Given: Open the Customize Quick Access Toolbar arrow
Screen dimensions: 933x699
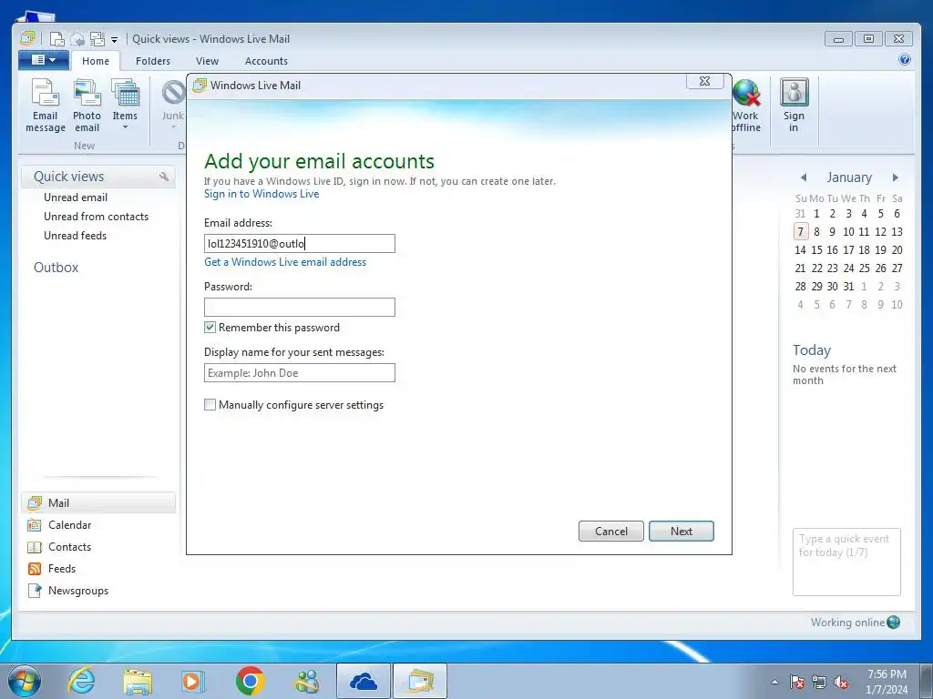Looking at the screenshot, I should click(x=114, y=40).
